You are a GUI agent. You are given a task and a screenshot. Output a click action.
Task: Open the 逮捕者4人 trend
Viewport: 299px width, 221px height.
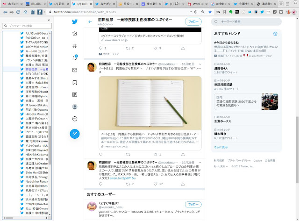click(246, 68)
